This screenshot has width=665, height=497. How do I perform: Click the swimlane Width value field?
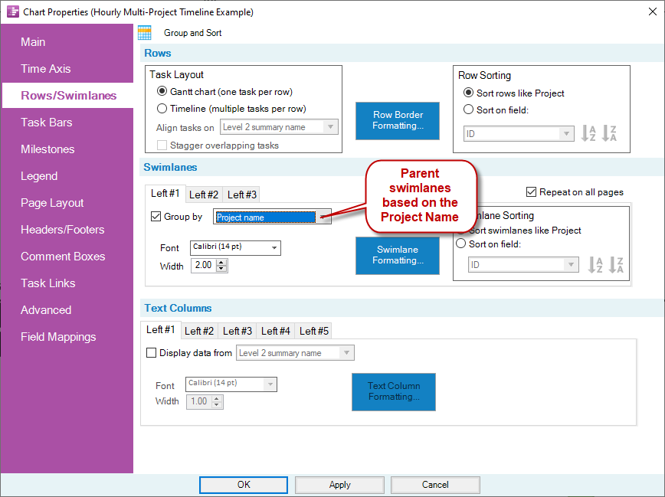204,266
